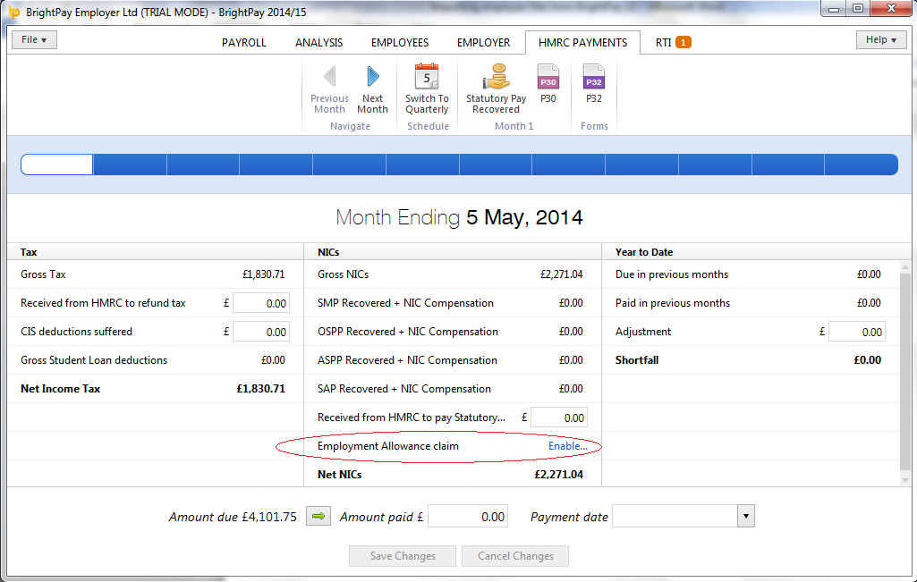Image resolution: width=917 pixels, height=582 pixels.
Task: Click the Net NICs label
Action: [340, 475]
